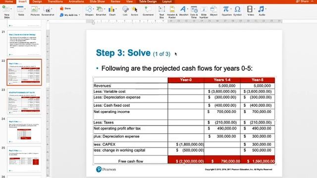
Task: Select slide 23 thumbnail
Action: point(24,101)
